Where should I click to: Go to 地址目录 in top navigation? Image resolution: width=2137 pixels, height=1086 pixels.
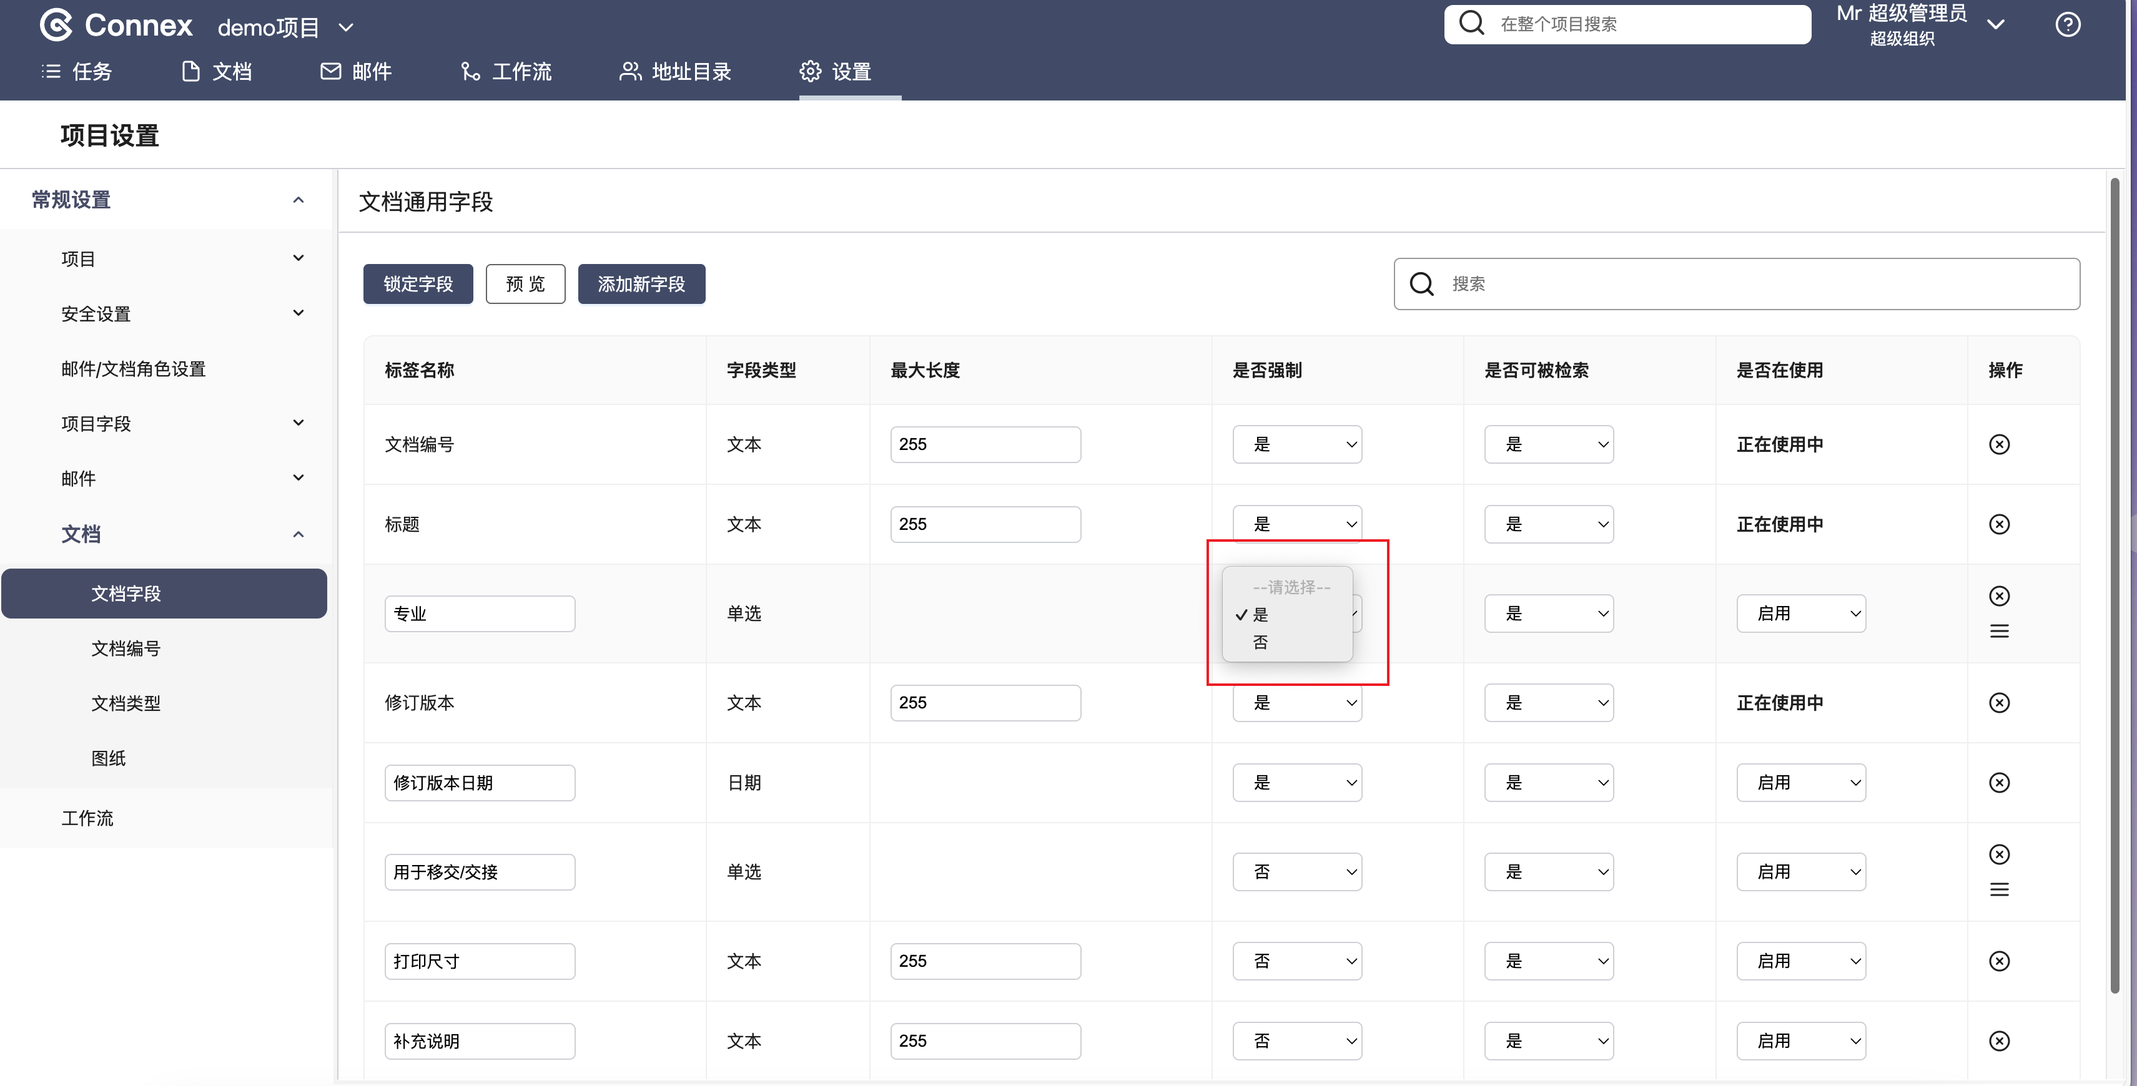click(675, 72)
